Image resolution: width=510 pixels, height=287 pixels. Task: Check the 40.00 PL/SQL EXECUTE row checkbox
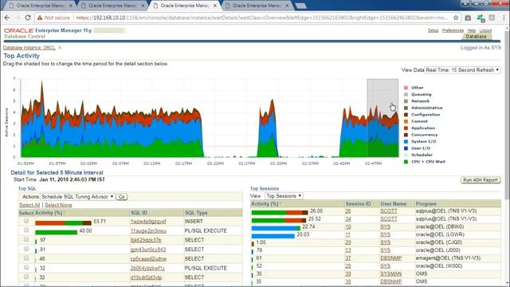pos(26,230)
